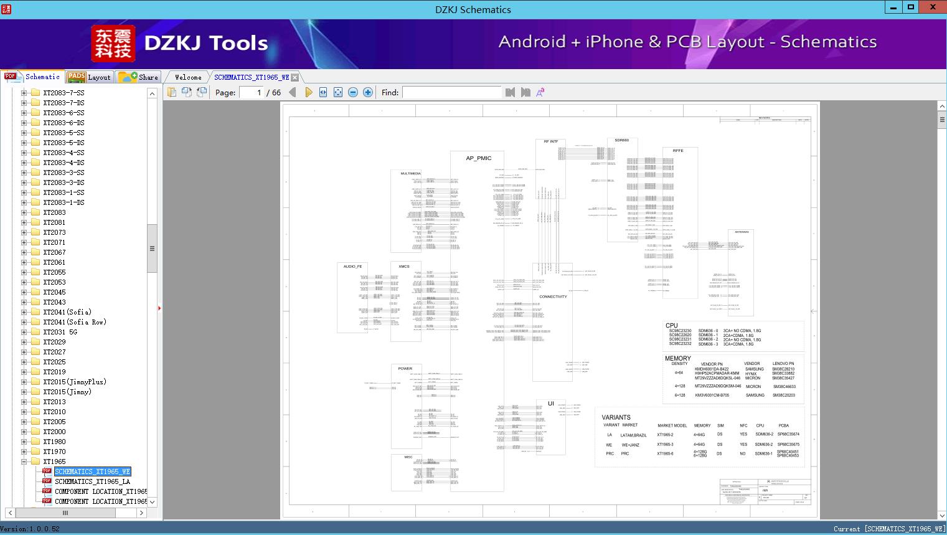Viewport: 947px width, 535px height.
Task: Expand the XT2083 folder
Action: (24, 212)
